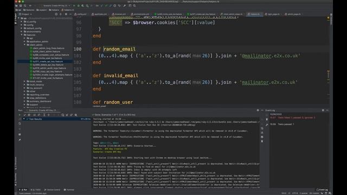
Task: Switch to the environments.yml editor tab
Action: (x=140, y=14)
